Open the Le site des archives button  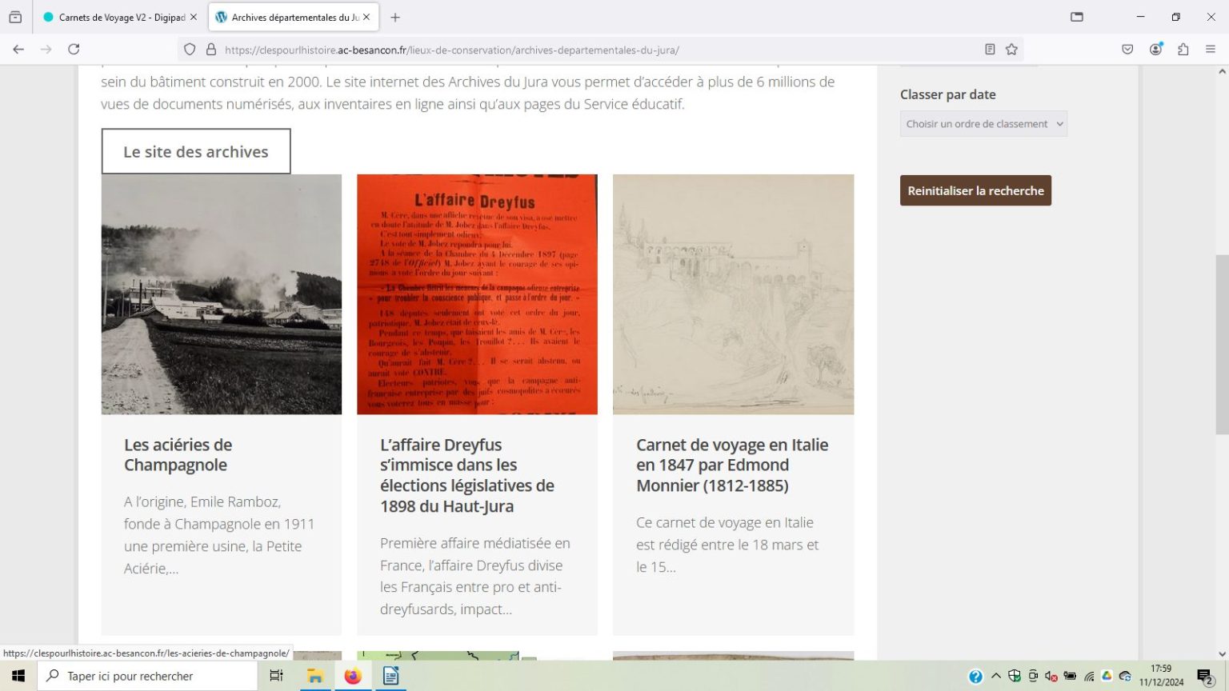[196, 151]
